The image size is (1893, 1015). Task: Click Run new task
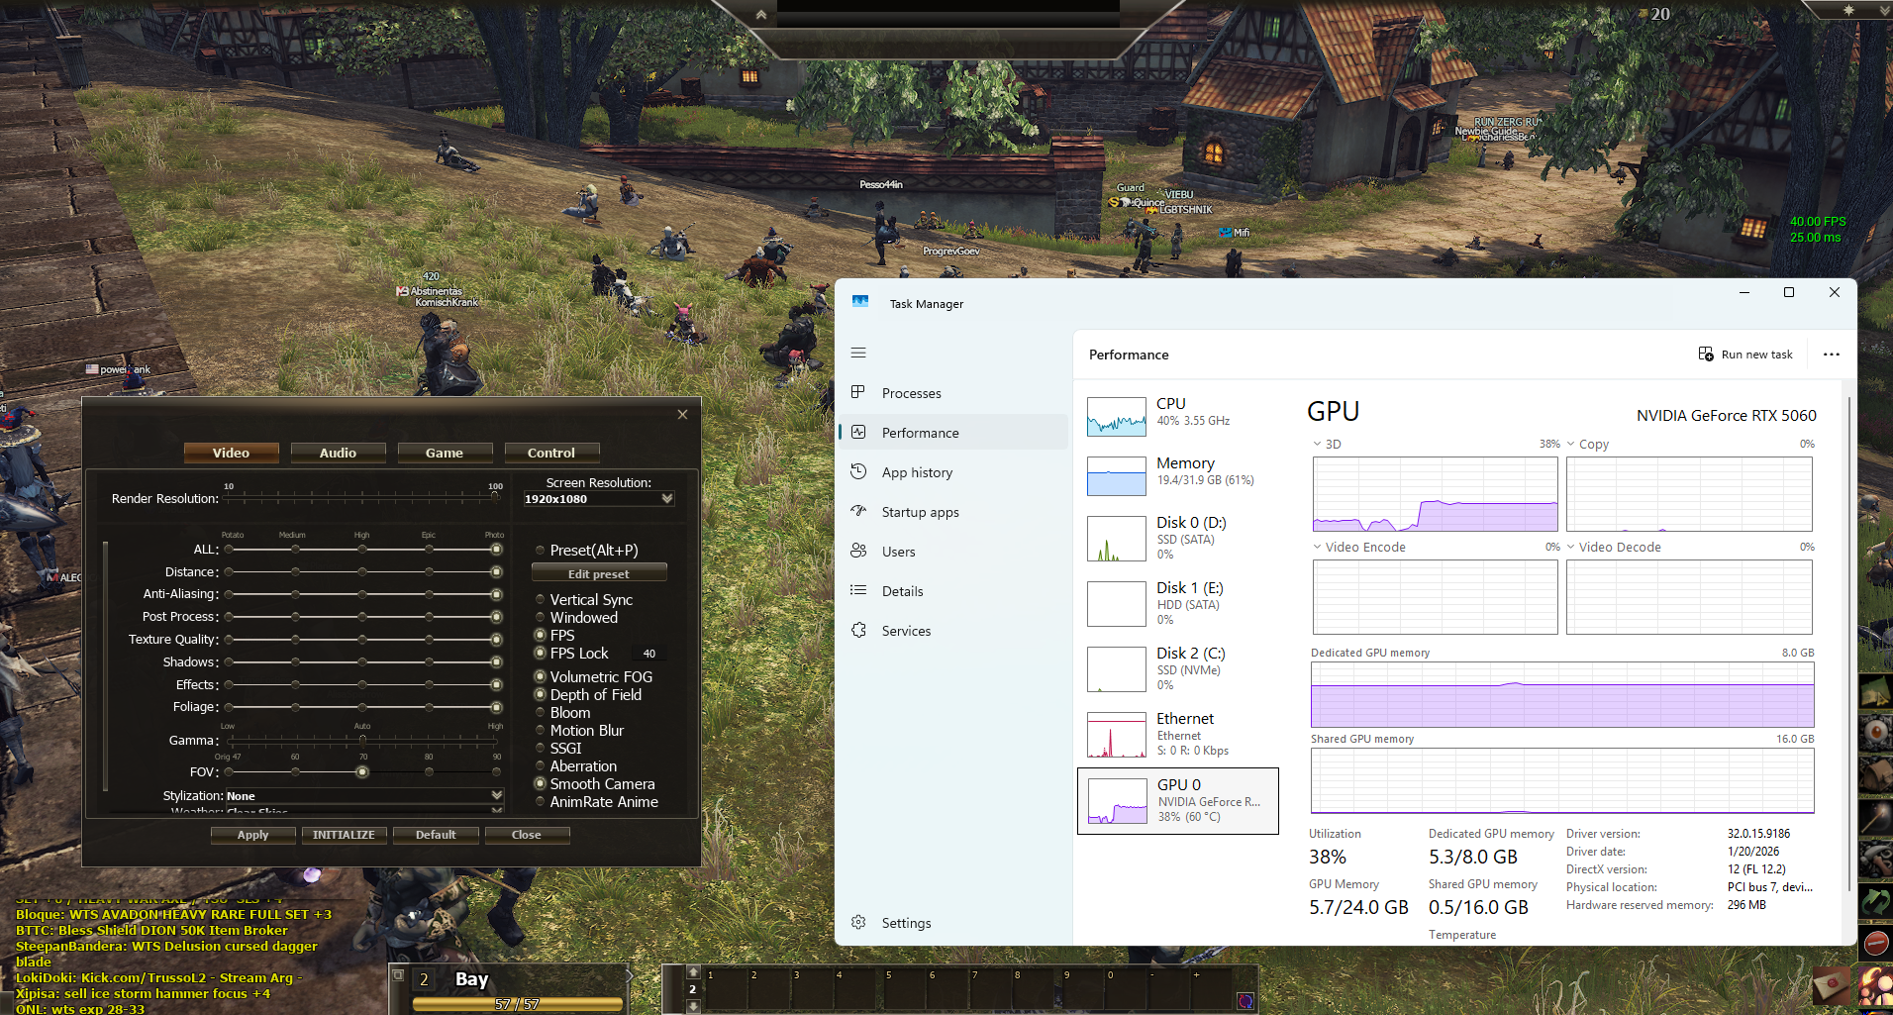coord(1745,355)
